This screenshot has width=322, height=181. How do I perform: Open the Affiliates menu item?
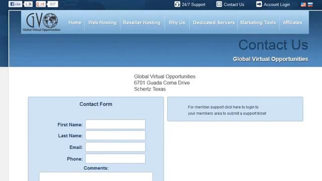pyautogui.click(x=292, y=23)
